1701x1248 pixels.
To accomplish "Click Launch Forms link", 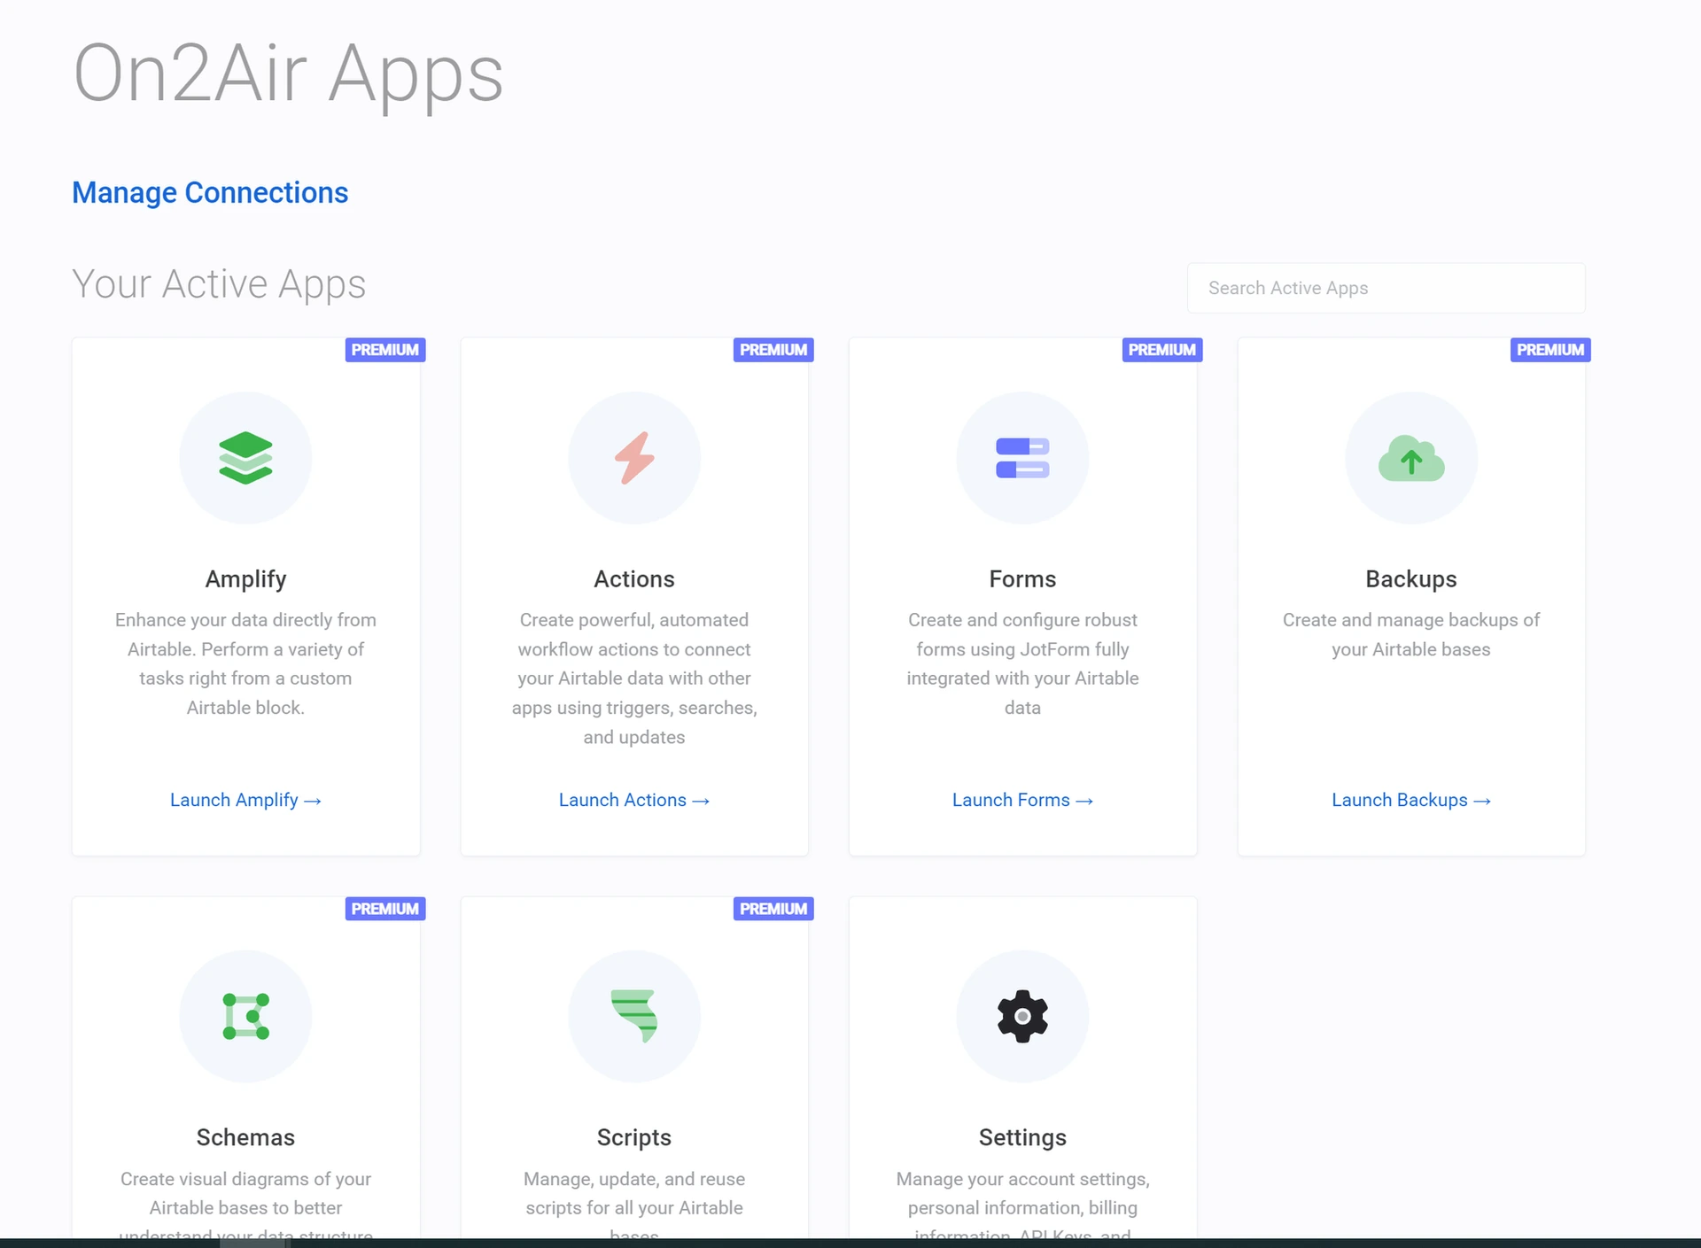I will tap(1021, 800).
